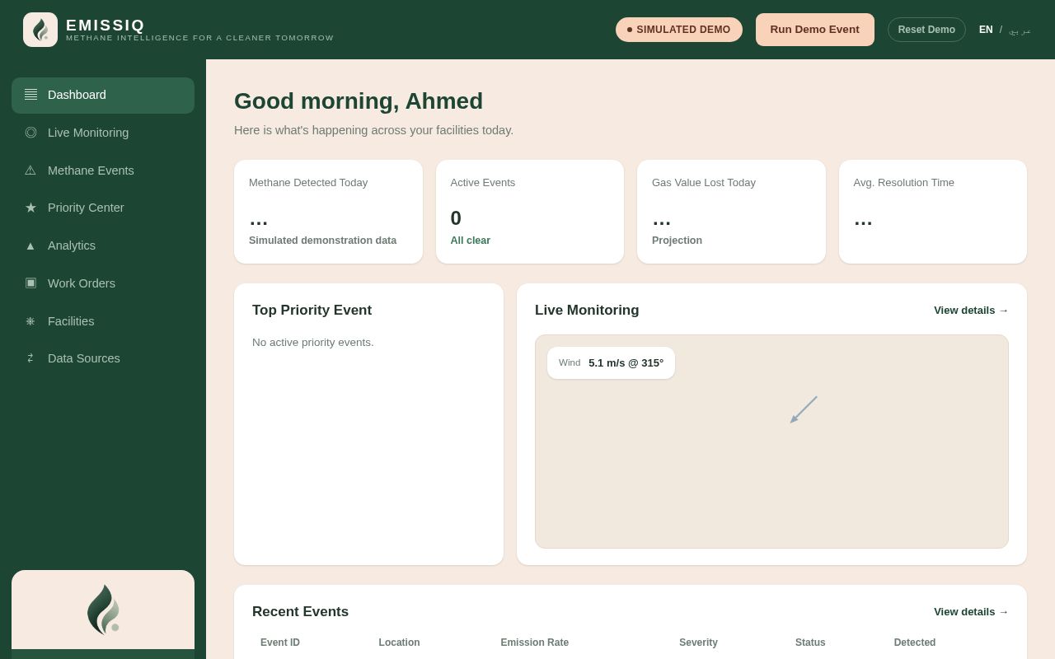Image resolution: width=1055 pixels, height=659 pixels.
Task: Switch language to Arabic
Action: point(1020,30)
